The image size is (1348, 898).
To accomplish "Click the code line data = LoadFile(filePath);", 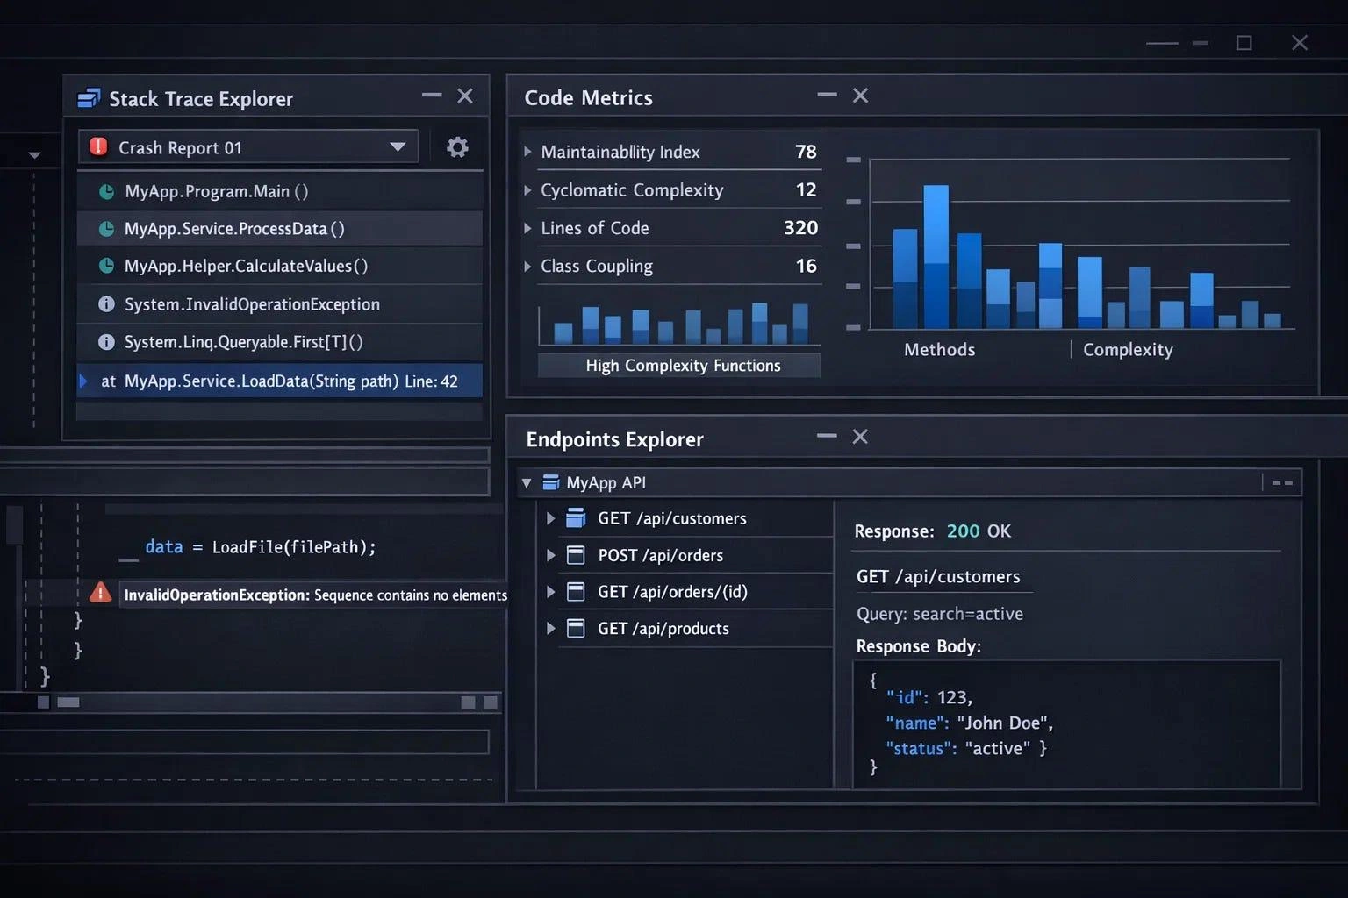I will pyautogui.click(x=261, y=547).
